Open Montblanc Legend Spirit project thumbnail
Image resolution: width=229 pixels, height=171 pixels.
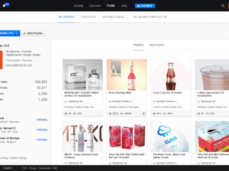(82, 75)
